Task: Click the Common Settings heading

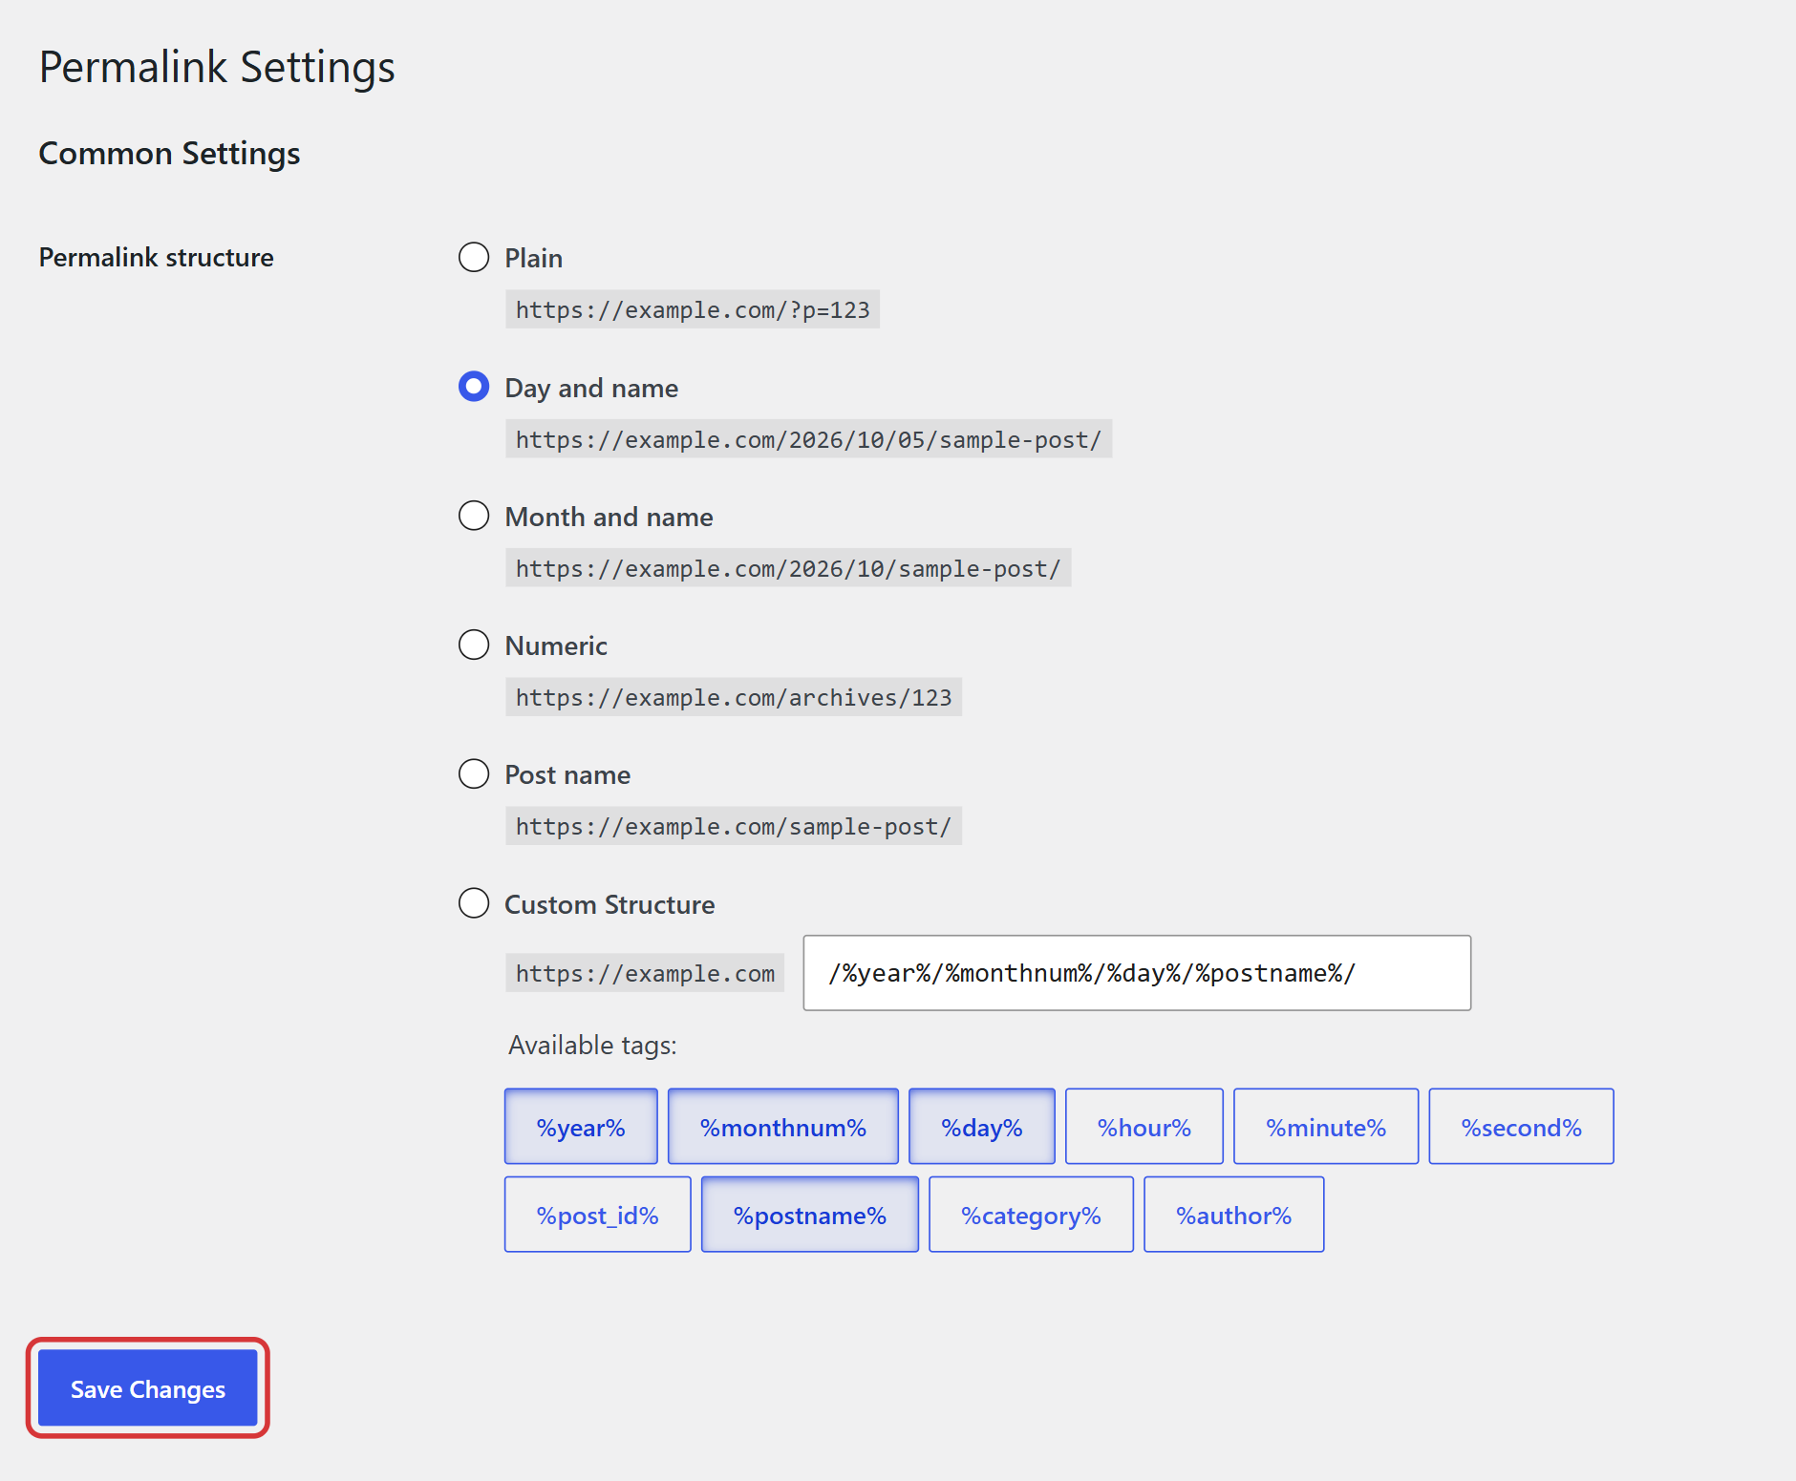Action: click(169, 154)
